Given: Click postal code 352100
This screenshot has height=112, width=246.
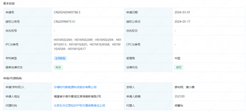Looking at the screenshot, I should [x=180, y=96].
